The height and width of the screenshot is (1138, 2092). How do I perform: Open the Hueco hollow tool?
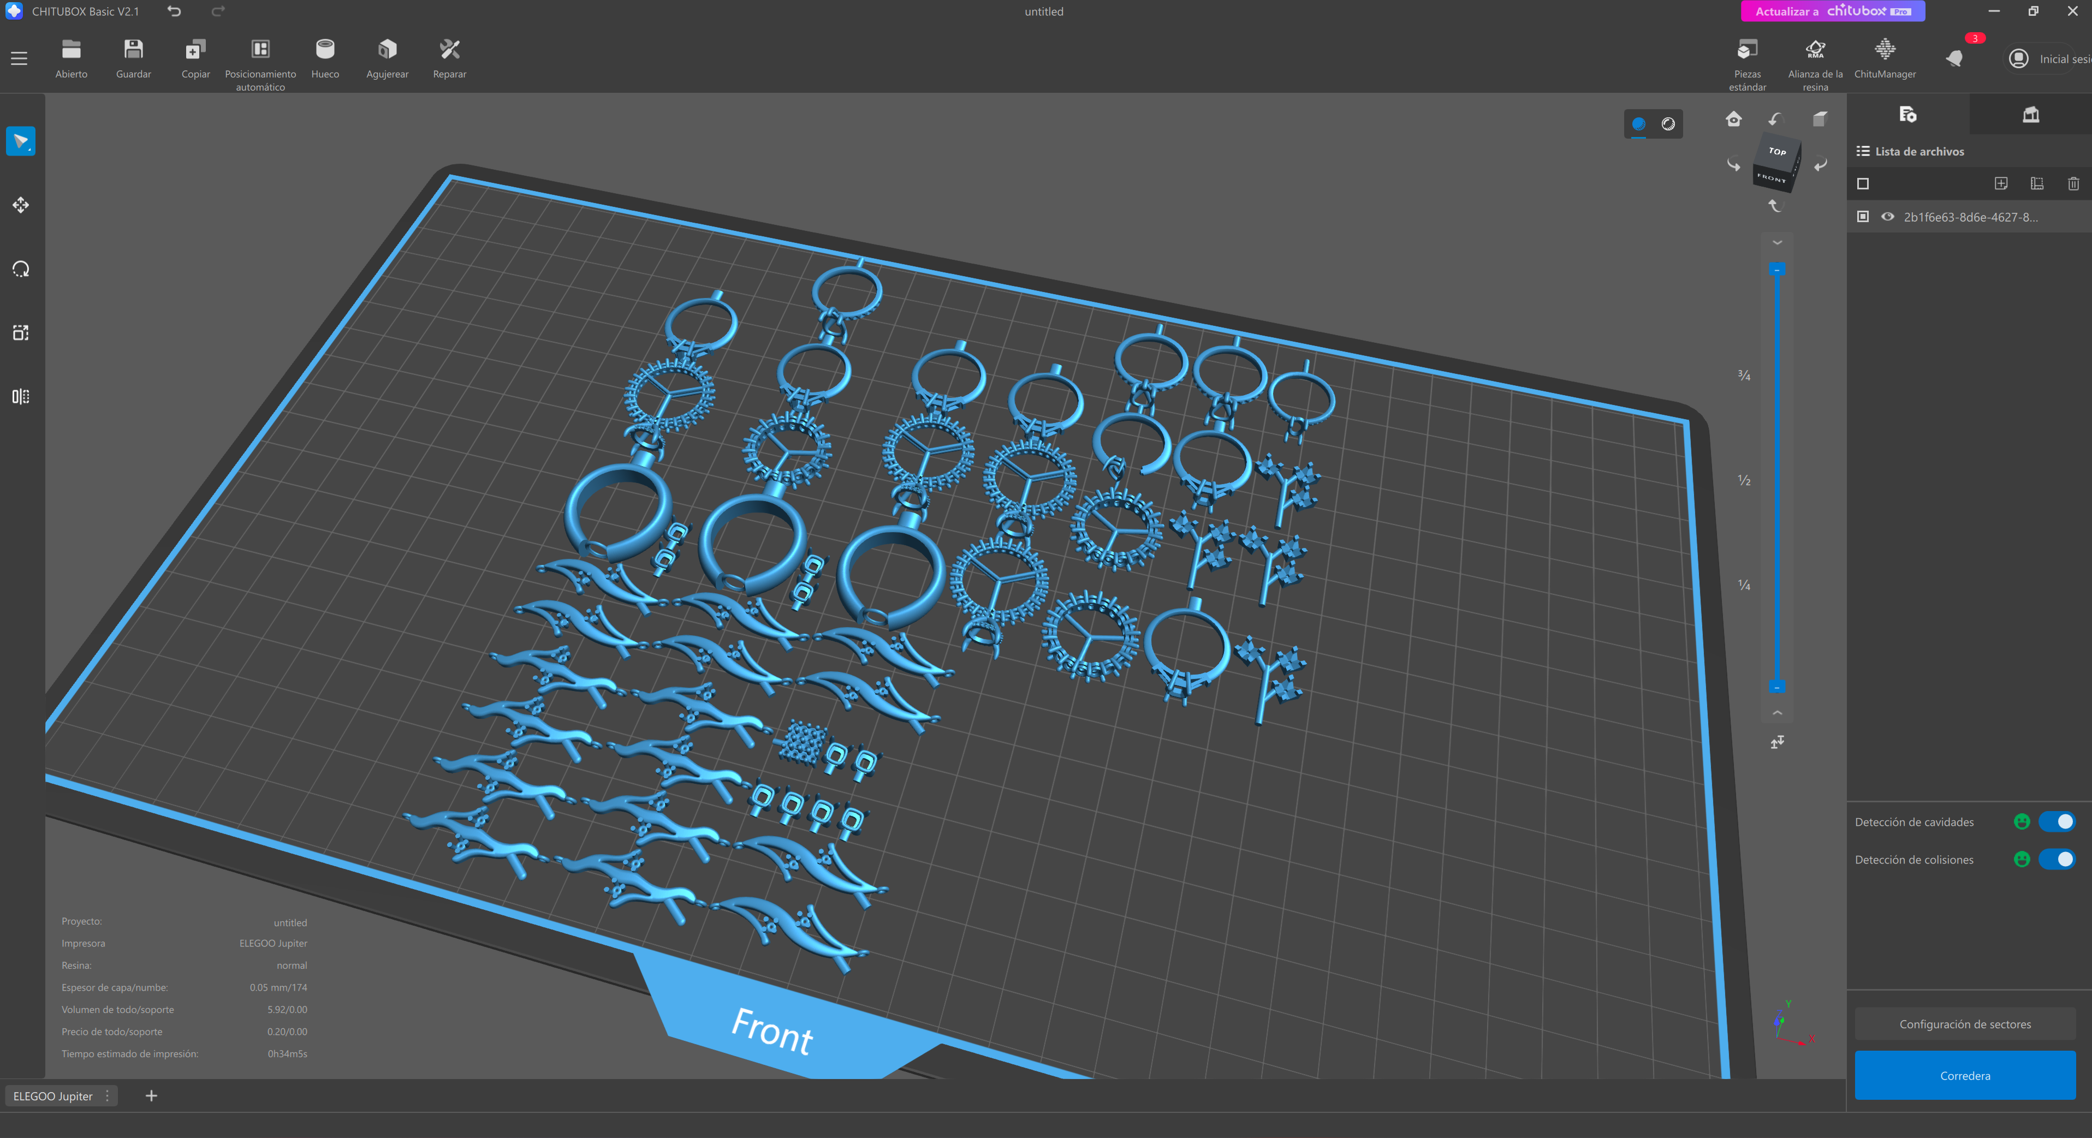325,59
